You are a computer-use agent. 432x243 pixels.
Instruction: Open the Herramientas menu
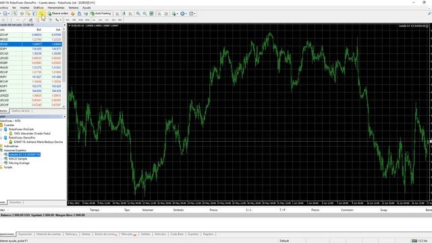point(56,7)
